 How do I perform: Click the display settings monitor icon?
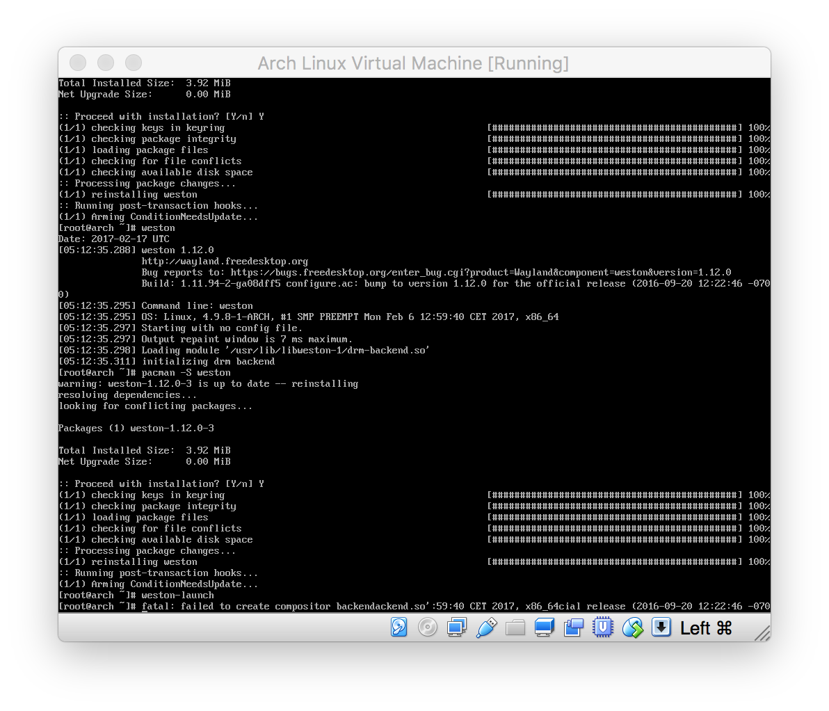point(545,628)
